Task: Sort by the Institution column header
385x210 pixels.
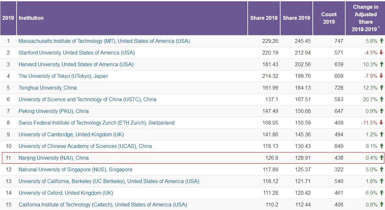Action: point(31,18)
